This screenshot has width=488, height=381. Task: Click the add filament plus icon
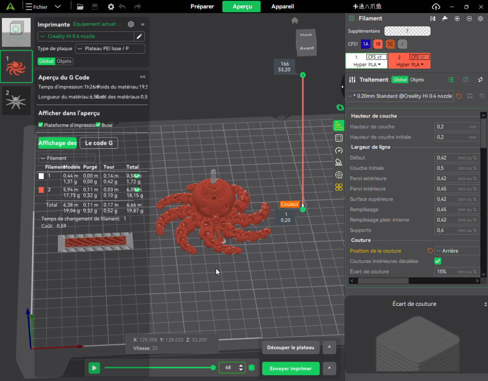[457, 19]
